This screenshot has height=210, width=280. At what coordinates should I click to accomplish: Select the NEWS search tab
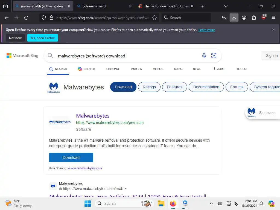click(197, 69)
